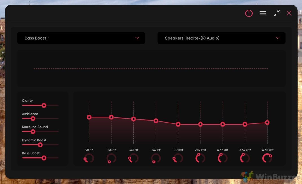Turn the 345 Hz EQ knob
This screenshot has width=302, height=184.
point(133,159)
